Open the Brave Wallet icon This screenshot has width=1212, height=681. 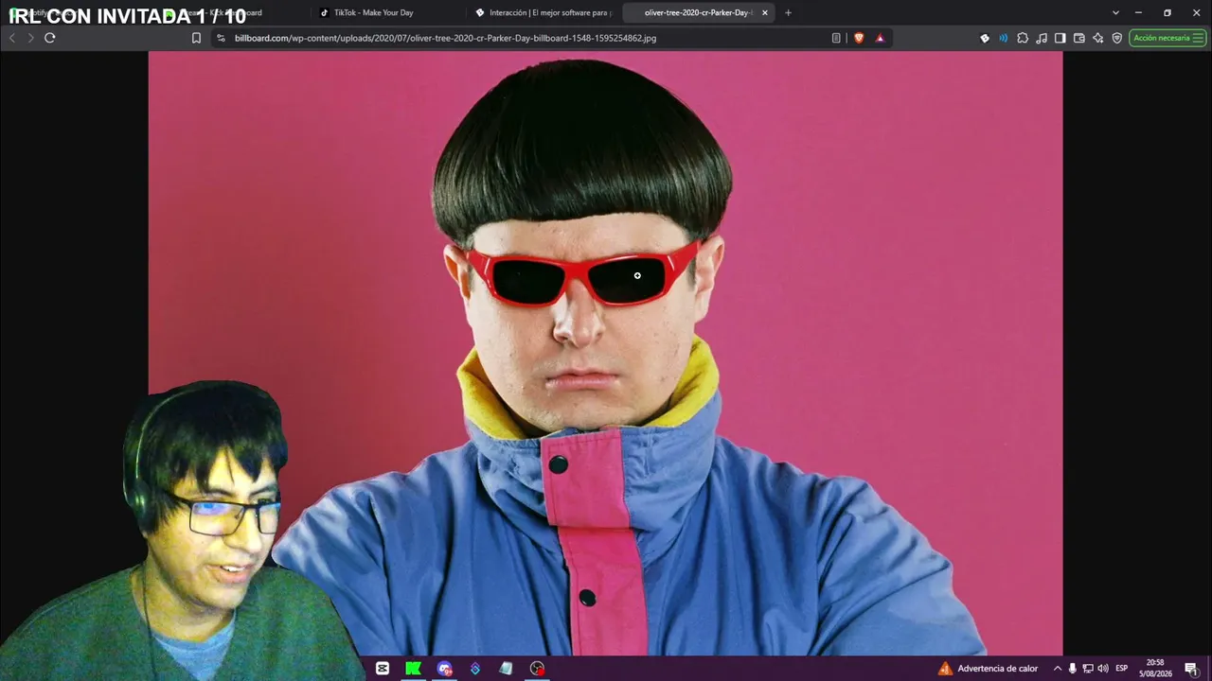[x=1078, y=38]
